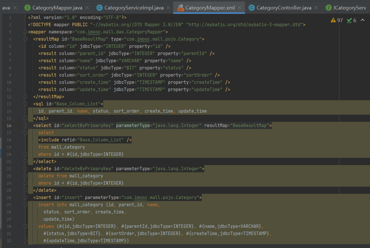Click the green typo checkmark showing 6

[349, 20]
